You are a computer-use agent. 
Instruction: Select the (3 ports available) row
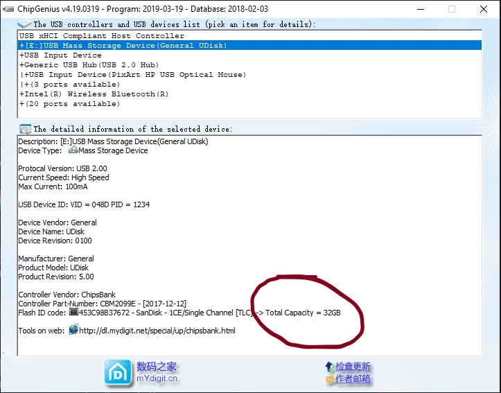[x=249, y=85]
